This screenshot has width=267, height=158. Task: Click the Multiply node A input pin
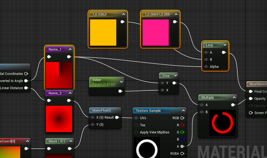coord(202,105)
